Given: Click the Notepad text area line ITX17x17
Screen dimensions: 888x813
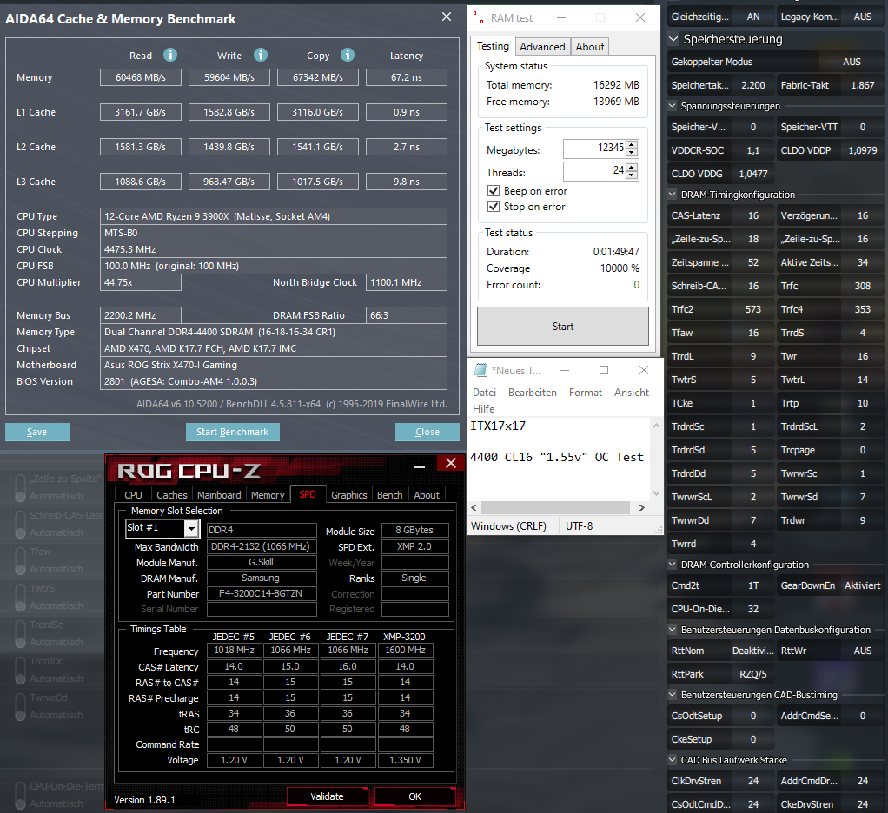Looking at the screenshot, I should 498,426.
